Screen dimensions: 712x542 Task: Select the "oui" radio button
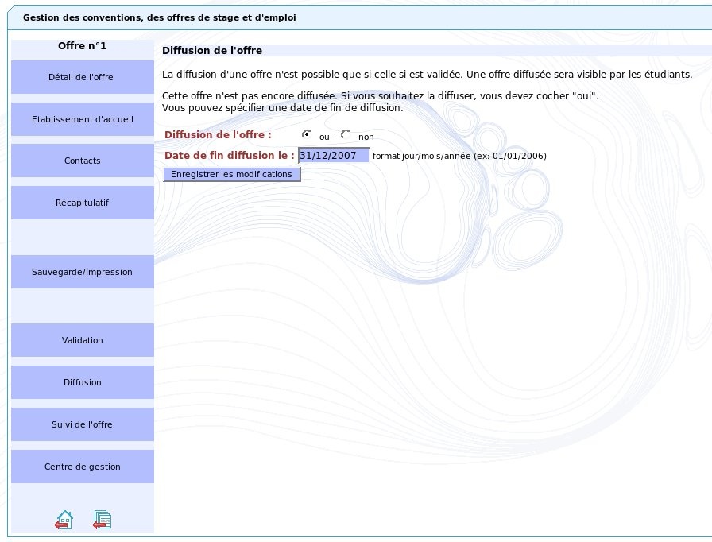click(307, 134)
